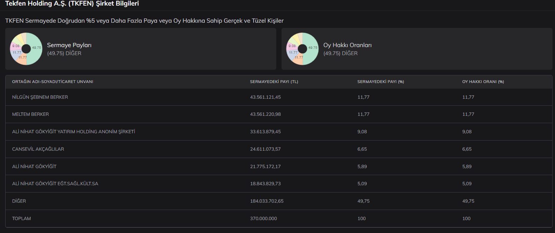
Task: Select the name in the 21.775.172,17 row
Action: click(34, 167)
